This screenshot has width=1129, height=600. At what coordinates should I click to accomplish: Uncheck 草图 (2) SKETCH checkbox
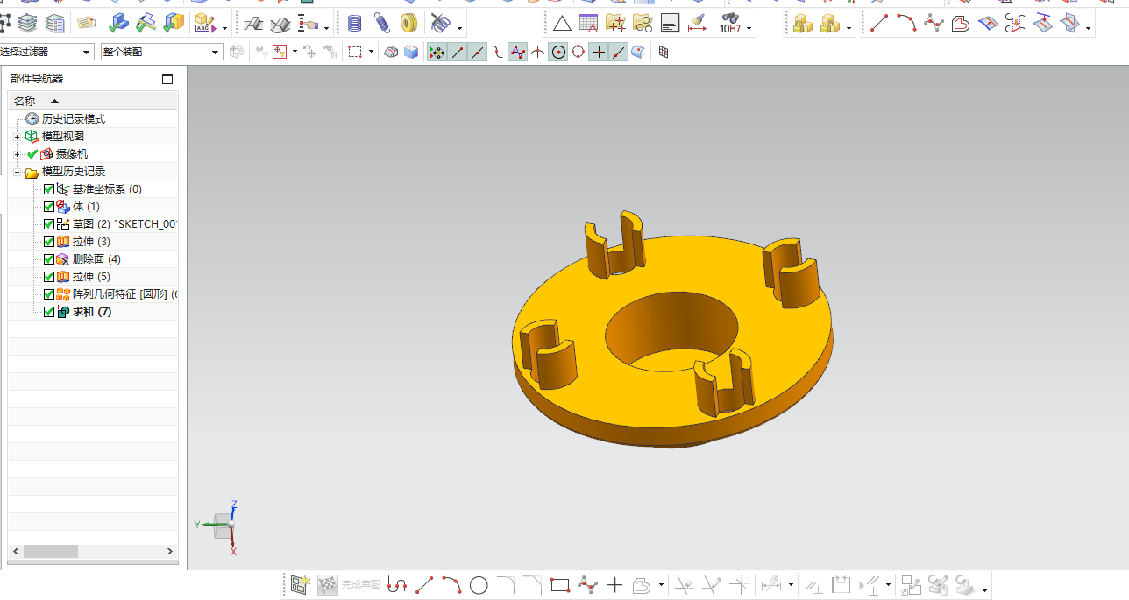(x=49, y=224)
